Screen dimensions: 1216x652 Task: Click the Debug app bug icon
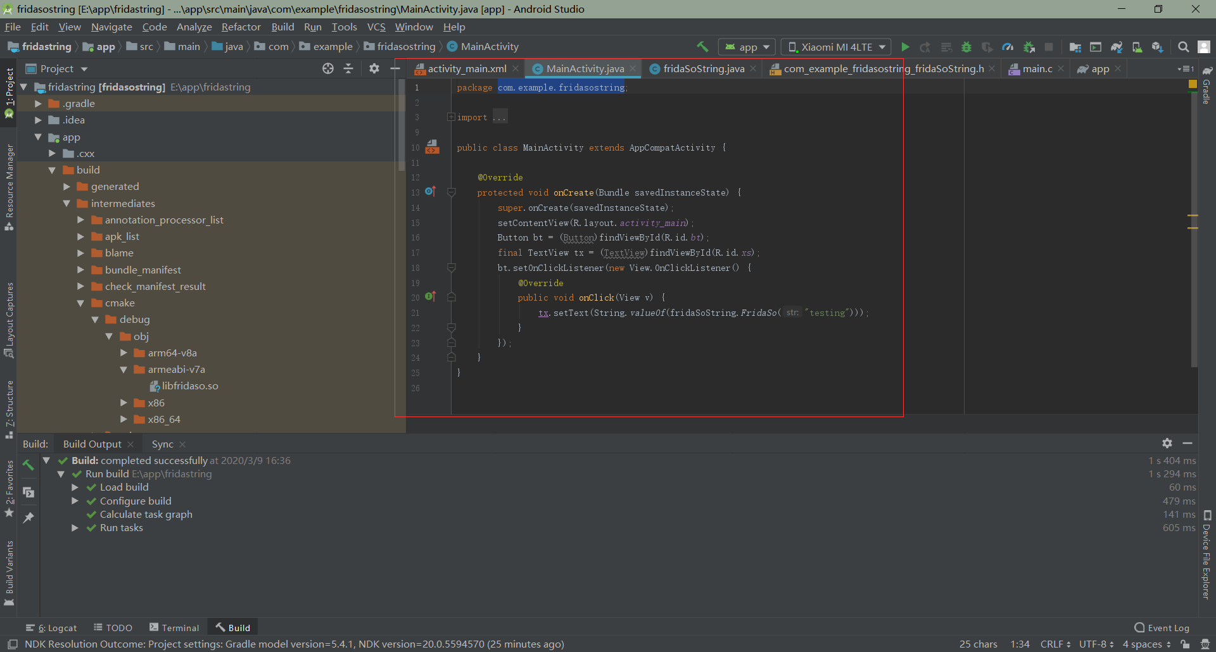pyautogui.click(x=966, y=47)
